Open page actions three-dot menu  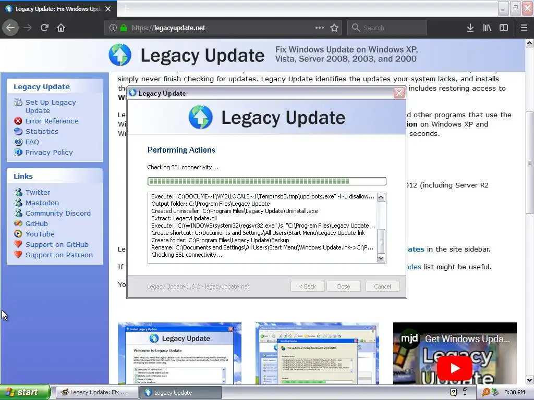point(320,28)
